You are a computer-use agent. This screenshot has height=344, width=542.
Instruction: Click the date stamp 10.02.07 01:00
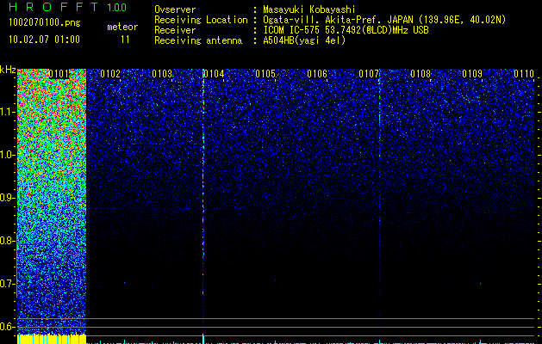point(44,39)
